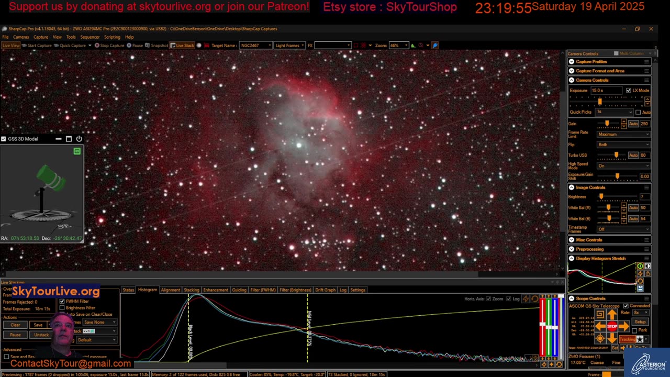Screen dimensions: 670x377
Task: Enable the Brightness Filter checkbox
Action: click(62, 308)
